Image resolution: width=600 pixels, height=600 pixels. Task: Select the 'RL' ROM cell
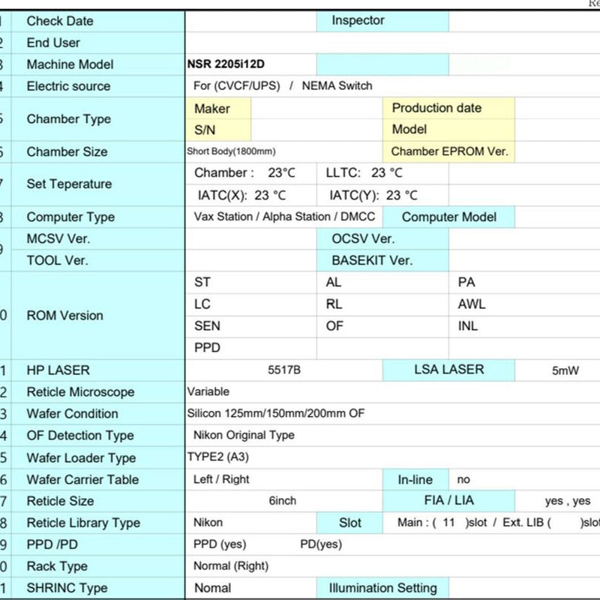pyautogui.click(x=382, y=304)
